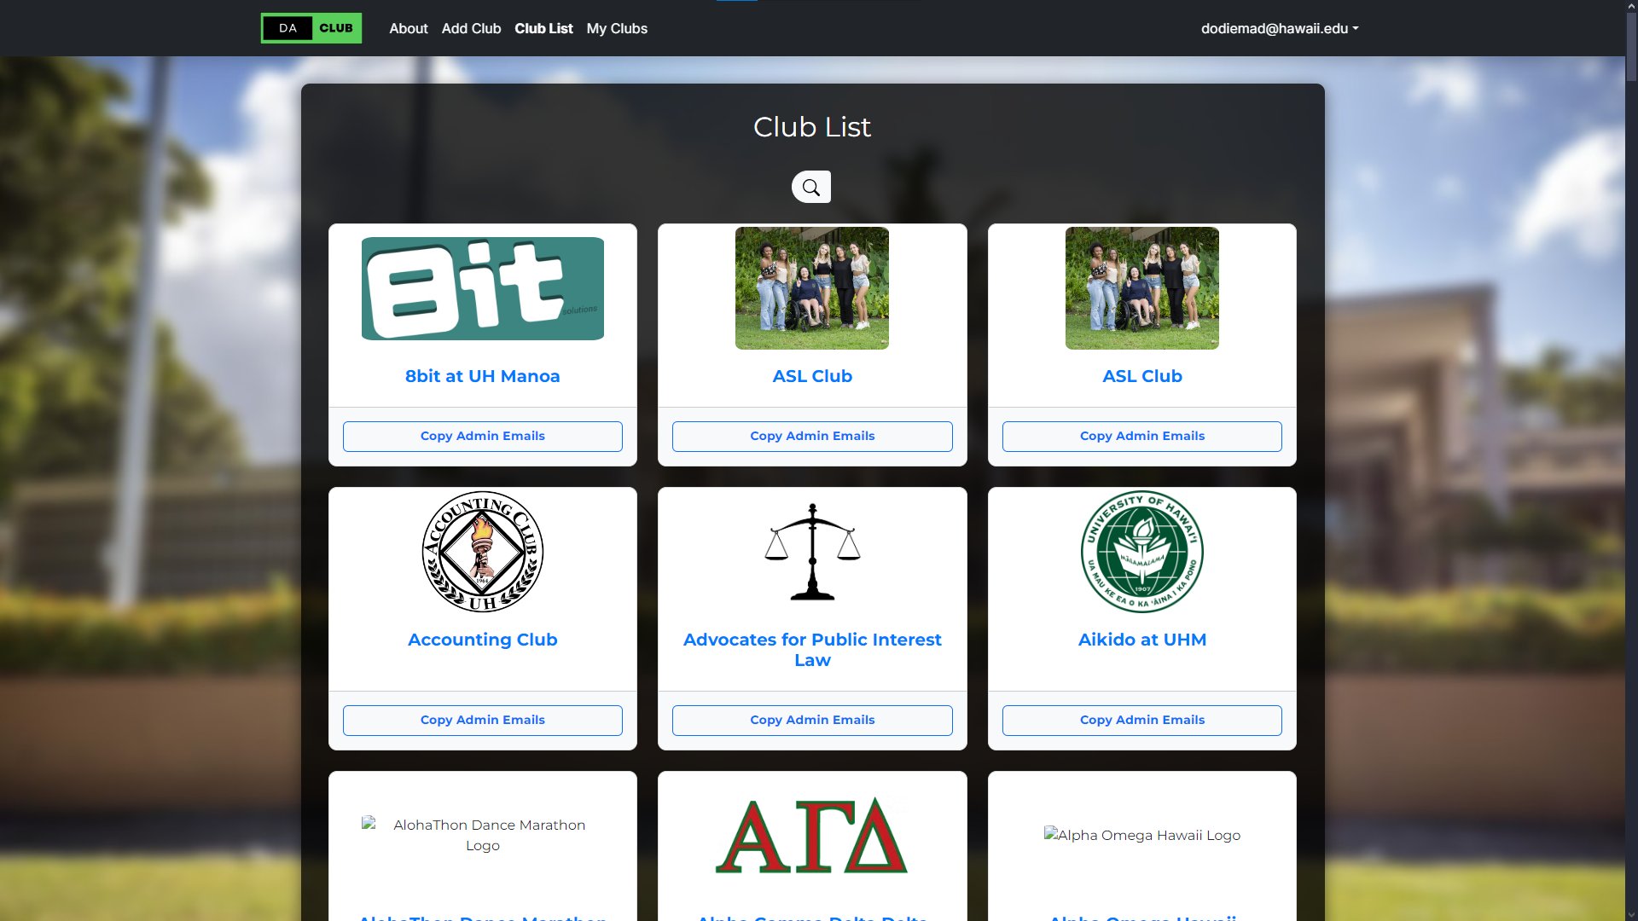The height and width of the screenshot is (921, 1638).
Task: Open the search magnifier icon
Action: tap(810, 186)
